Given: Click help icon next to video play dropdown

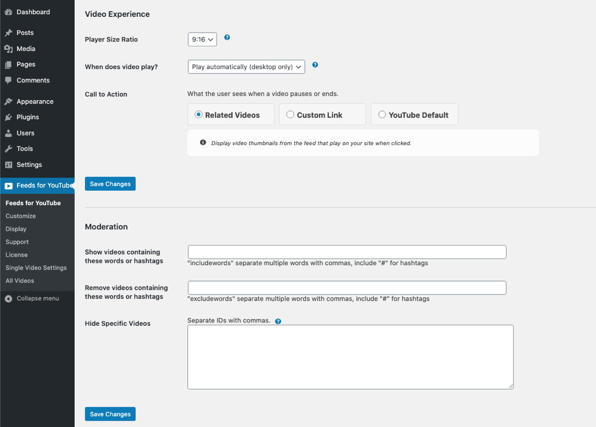Looking at the screenshot, I should tap(315, 65).
